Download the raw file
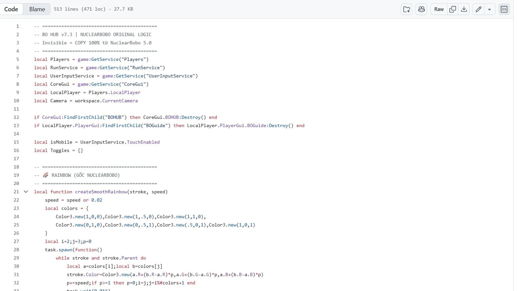The height and width of the screenshot is (291, 518). (x=464, y=9)
